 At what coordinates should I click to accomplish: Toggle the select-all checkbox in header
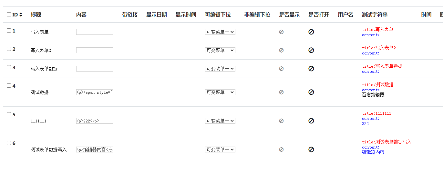point(9,14)
